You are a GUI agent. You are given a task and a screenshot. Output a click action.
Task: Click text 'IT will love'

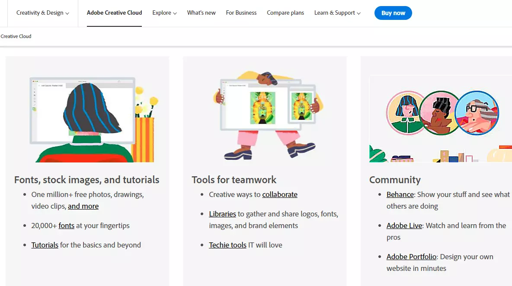click(265, 245)
